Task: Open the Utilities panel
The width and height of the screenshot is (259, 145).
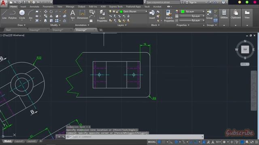Action: pyautogui.click(x=224, y=14)
